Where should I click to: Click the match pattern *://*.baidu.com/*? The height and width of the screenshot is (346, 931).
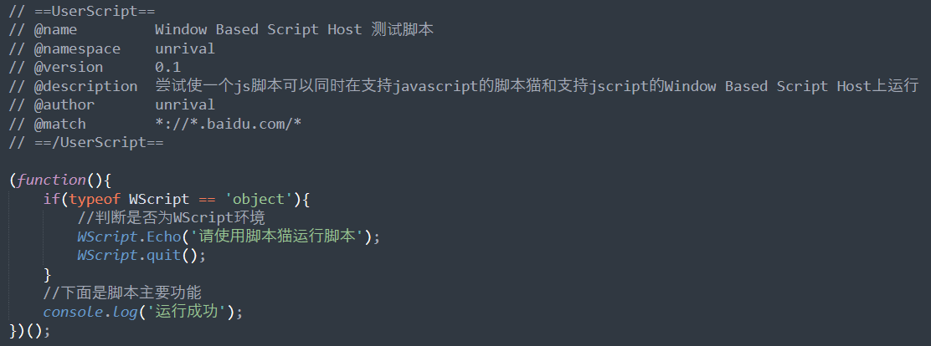229,124
